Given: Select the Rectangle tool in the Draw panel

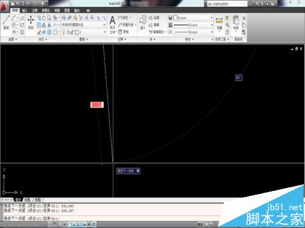Looking at the screenshot, I should click(x=22, y=25).
